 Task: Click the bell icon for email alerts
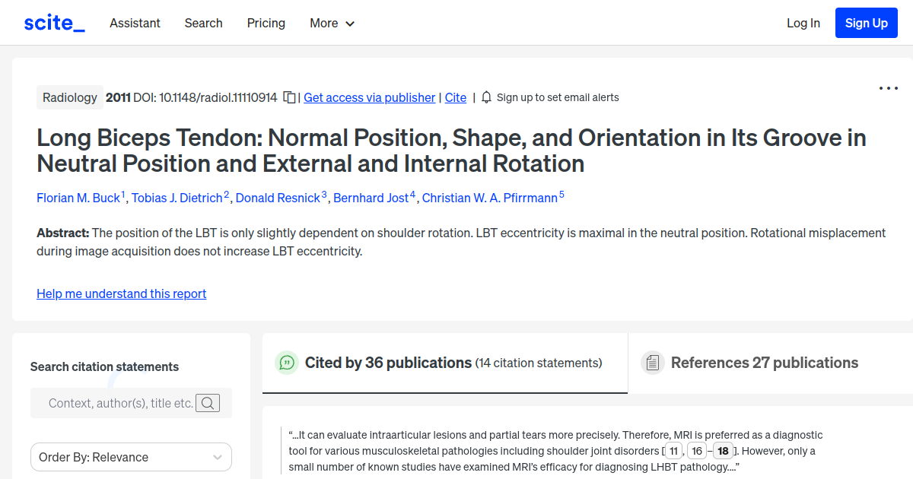click(485, 97)
